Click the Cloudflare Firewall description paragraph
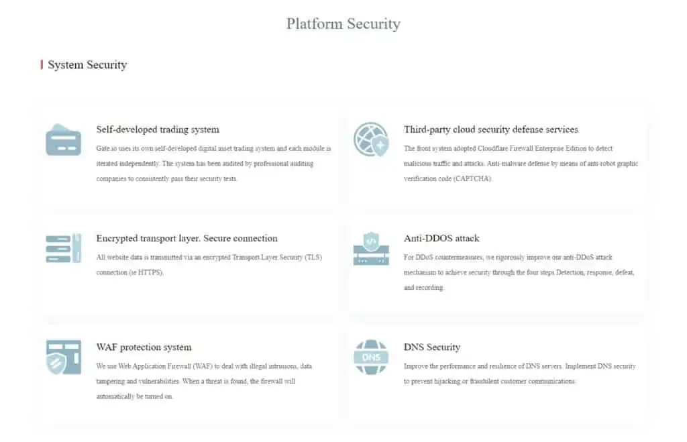687x442 pixels. point(521,164)
